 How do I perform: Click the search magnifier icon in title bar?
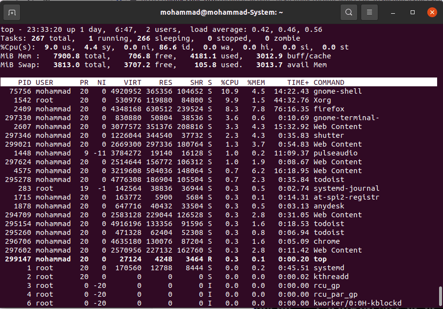[x=348, y=12]
